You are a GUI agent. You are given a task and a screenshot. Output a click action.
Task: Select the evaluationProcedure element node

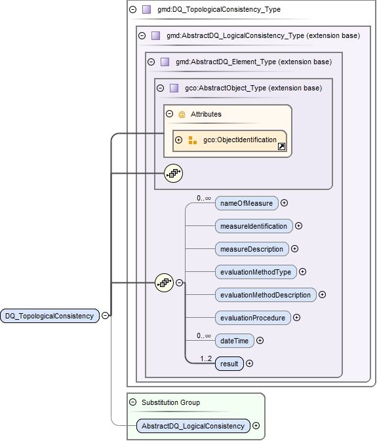[252, 318]
